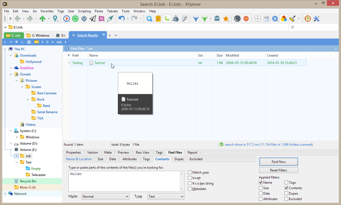Click the Reset Filters button
This screenshot has height=205, width=341.
click(x=278, y=170)
